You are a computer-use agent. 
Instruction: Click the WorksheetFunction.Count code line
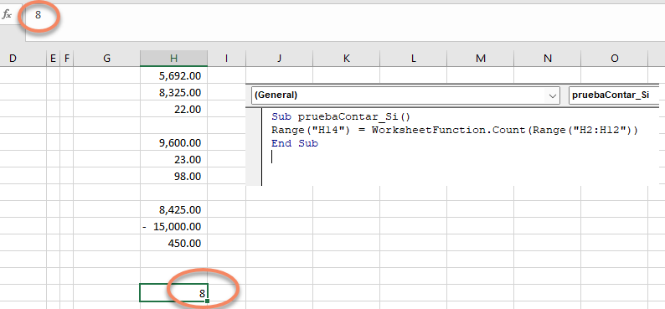pyautogui.click(x=455, y=130)
